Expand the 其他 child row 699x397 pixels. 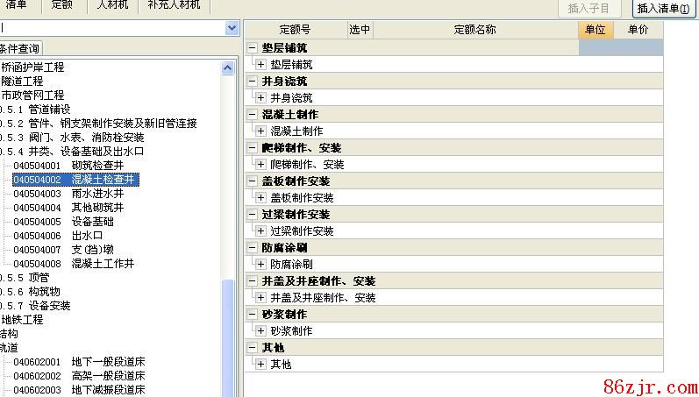pyautogui.click(x=261, y=364)
